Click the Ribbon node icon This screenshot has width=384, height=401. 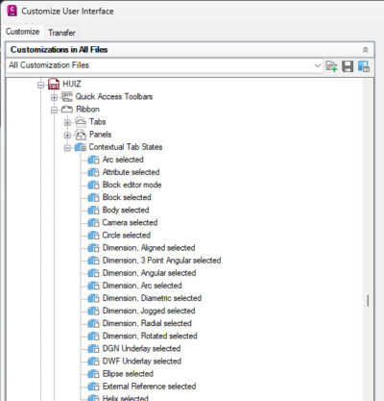(x=67, y=110)
